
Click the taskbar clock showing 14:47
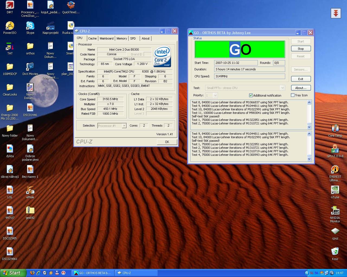339,273
